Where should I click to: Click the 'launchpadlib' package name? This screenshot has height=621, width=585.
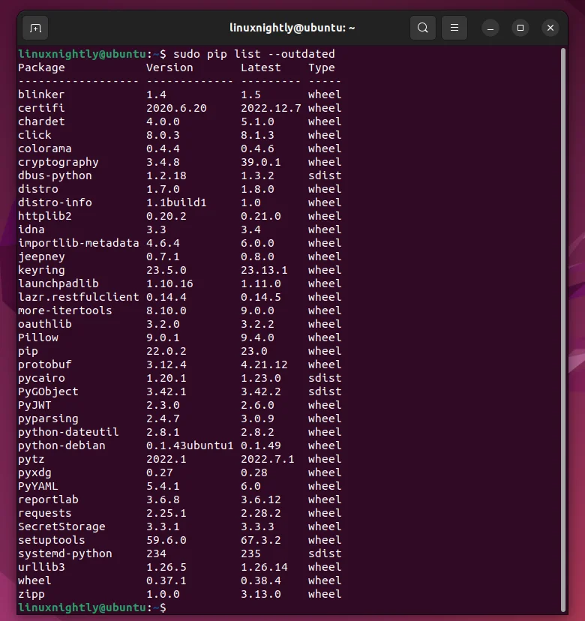58,283
